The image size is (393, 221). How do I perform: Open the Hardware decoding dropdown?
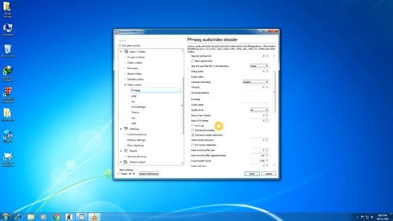tap(255, 82)
